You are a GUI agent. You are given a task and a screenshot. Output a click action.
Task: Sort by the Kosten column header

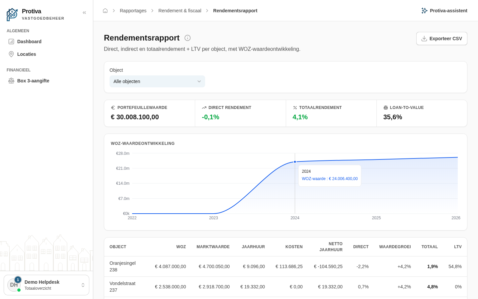(x=294, y=247)
